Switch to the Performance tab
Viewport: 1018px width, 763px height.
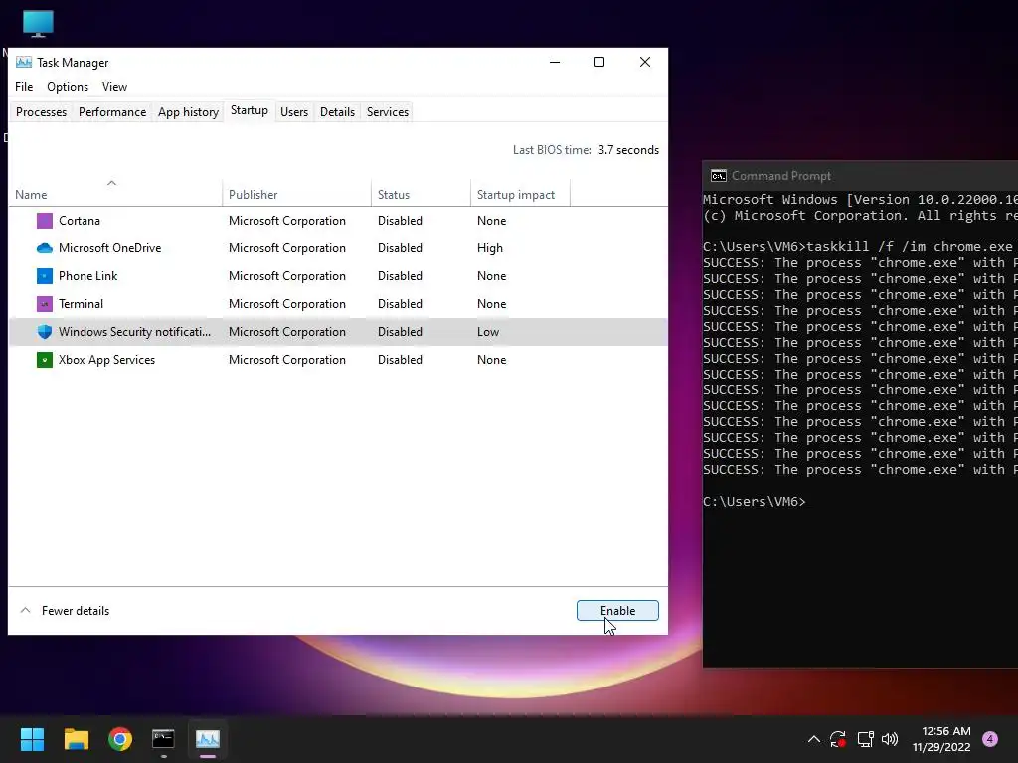112,112
